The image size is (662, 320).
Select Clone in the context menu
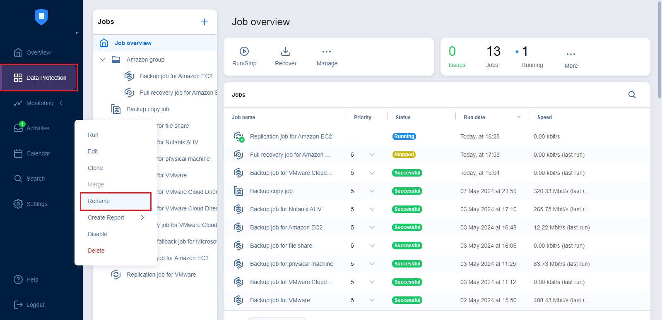pyautogui.click(x=95, y=168)
